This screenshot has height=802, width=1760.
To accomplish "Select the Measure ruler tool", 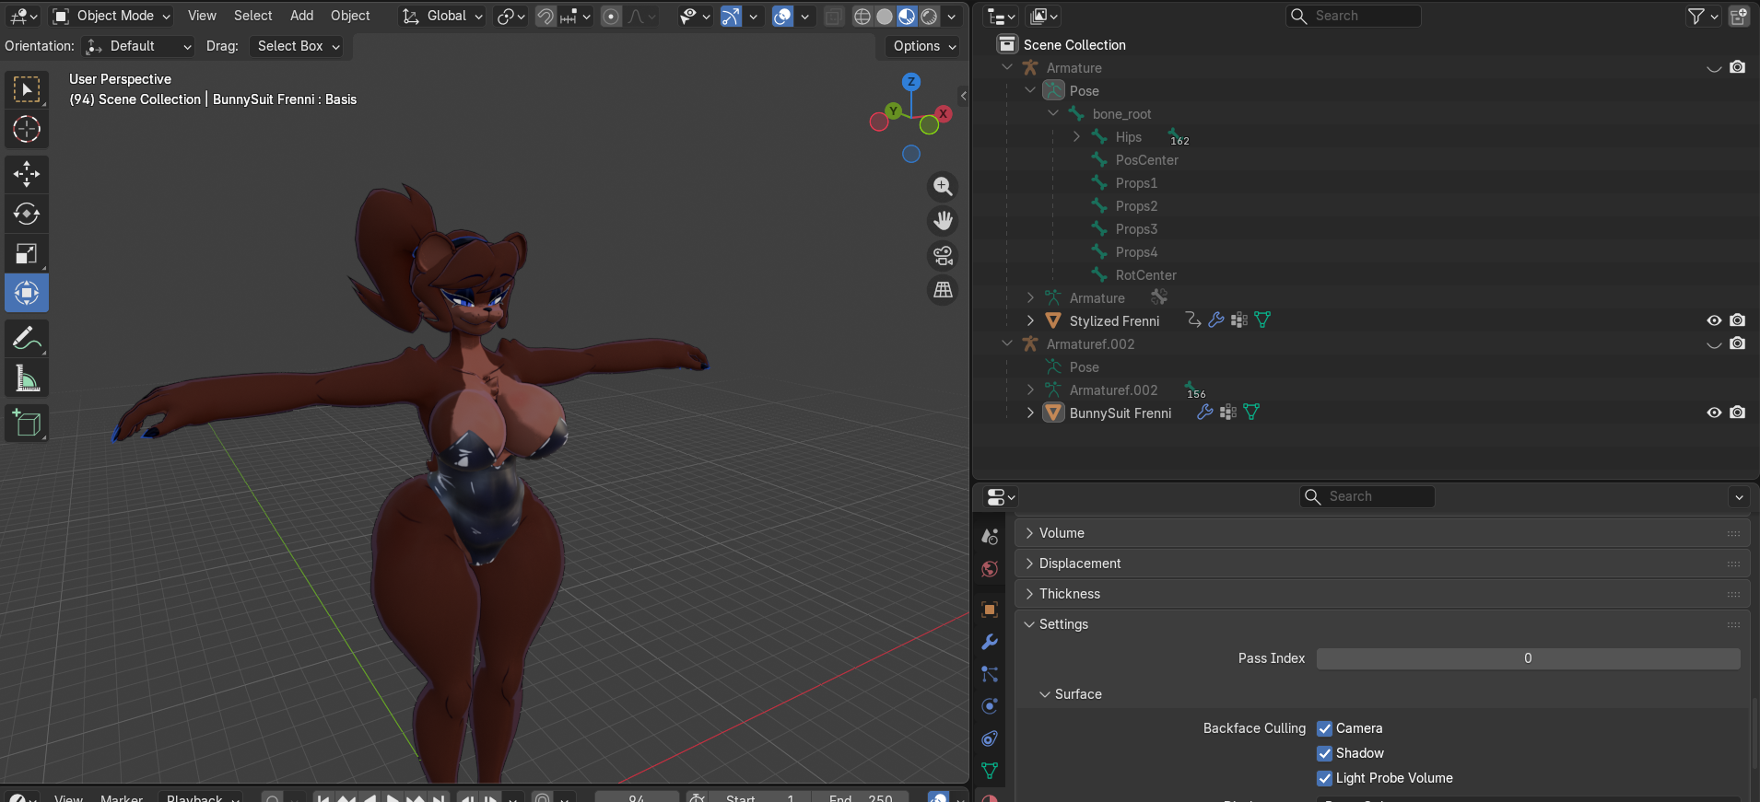I will (x=27, y=378).
